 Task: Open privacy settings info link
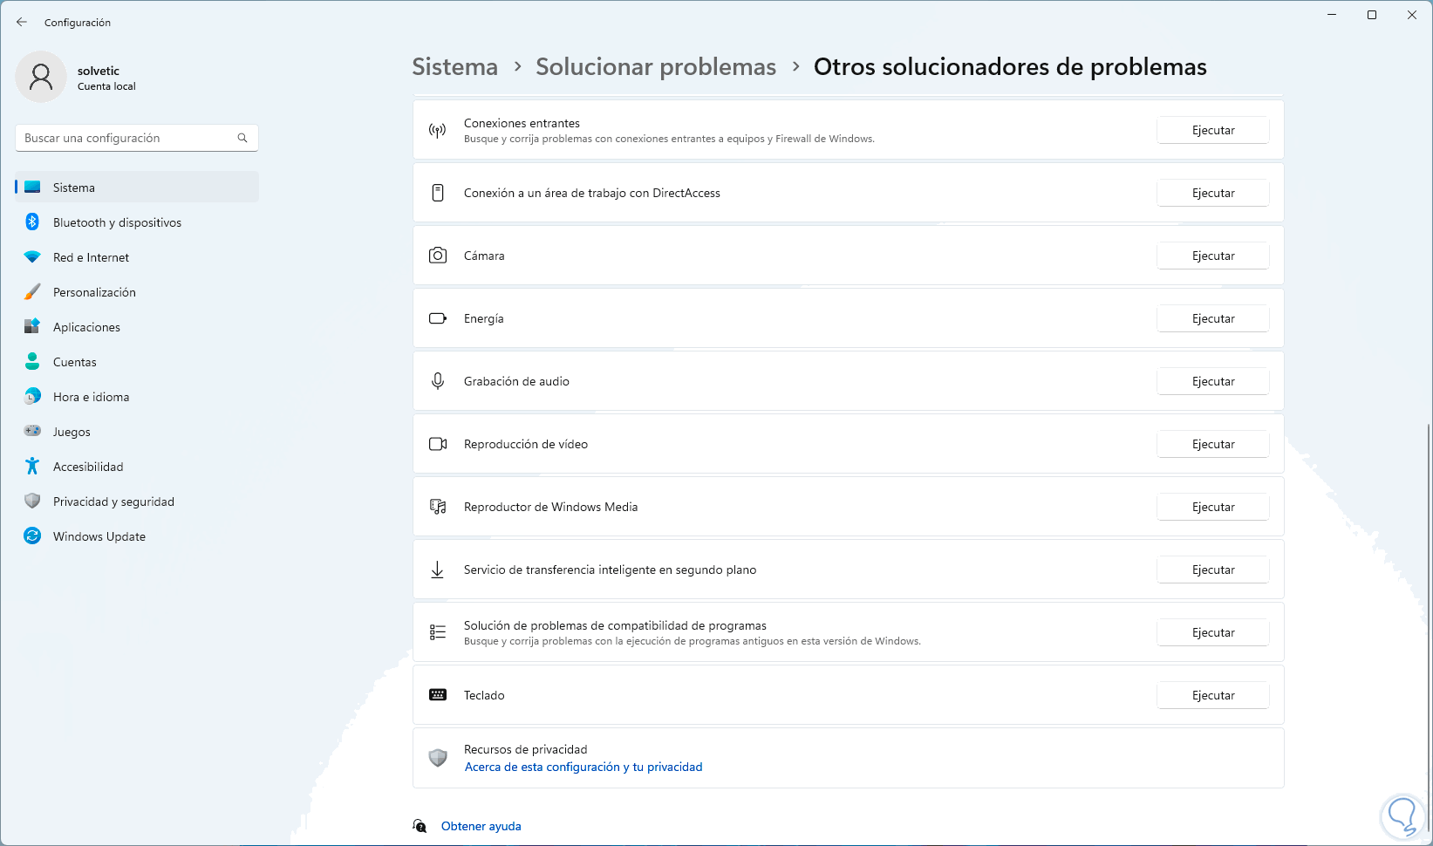583,768
